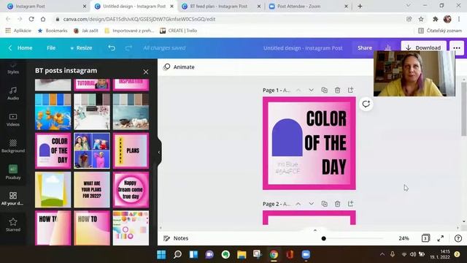Open the three-dots more menu
The image size is (467, 263).
tap(457, 47)
